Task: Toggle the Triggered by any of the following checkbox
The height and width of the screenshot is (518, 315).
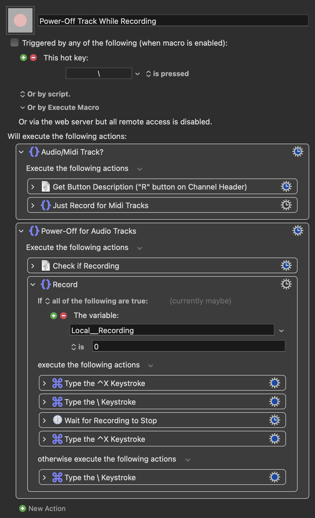Action: point(14,43)
